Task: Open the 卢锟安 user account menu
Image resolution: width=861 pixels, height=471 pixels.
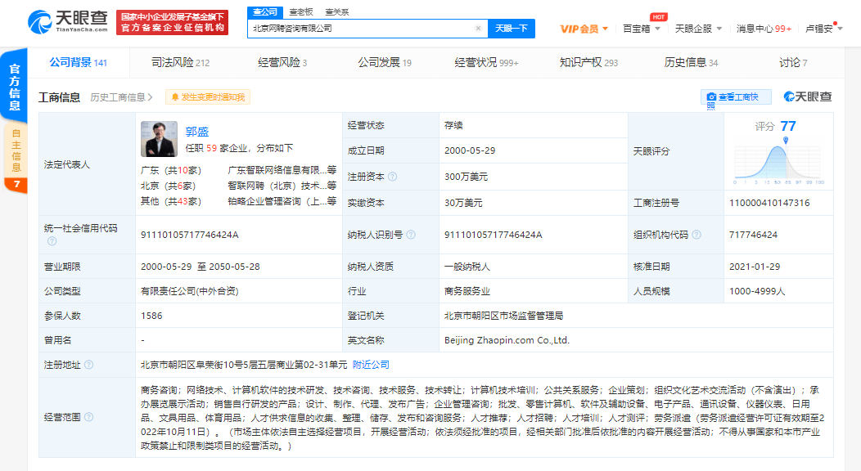Action: click(x=823, y=29)
